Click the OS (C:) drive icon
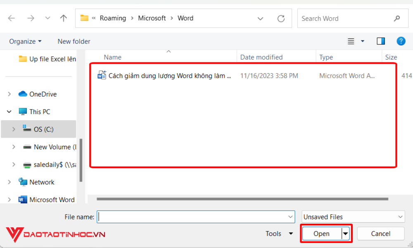This screenshot has width=413, height=248. coord(28,129)
